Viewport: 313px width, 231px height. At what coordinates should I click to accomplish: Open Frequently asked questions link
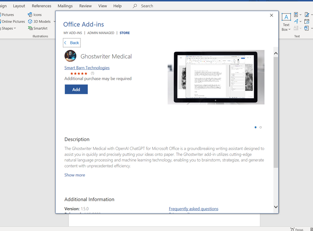[x=193, y=209]
